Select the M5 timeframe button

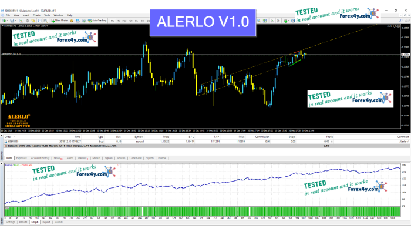click(x=118, y=21)
